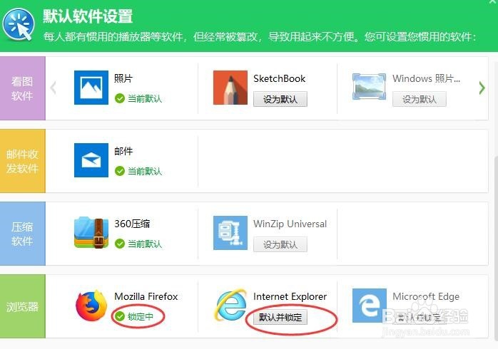Click the Internet Explorer icon
The height and width of the screenshot is (349, 498).
pyautogui.click(x=231, y=305)
